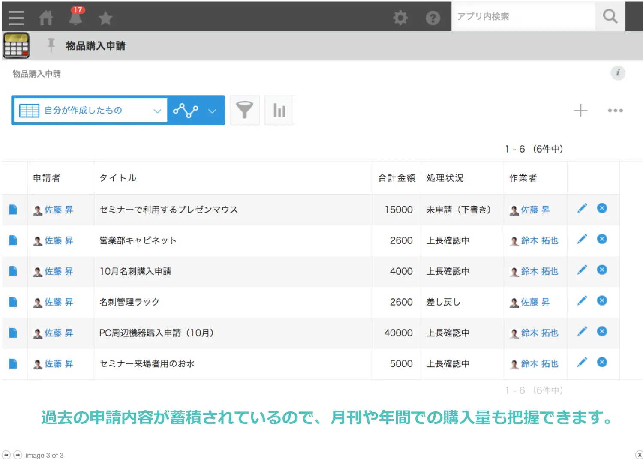643x459 pixels.
Task: Open the favorites star icon
Action: coord(105,18)
